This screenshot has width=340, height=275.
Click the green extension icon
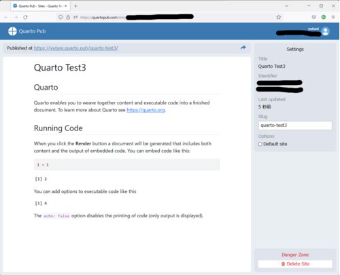click(324, 17)
